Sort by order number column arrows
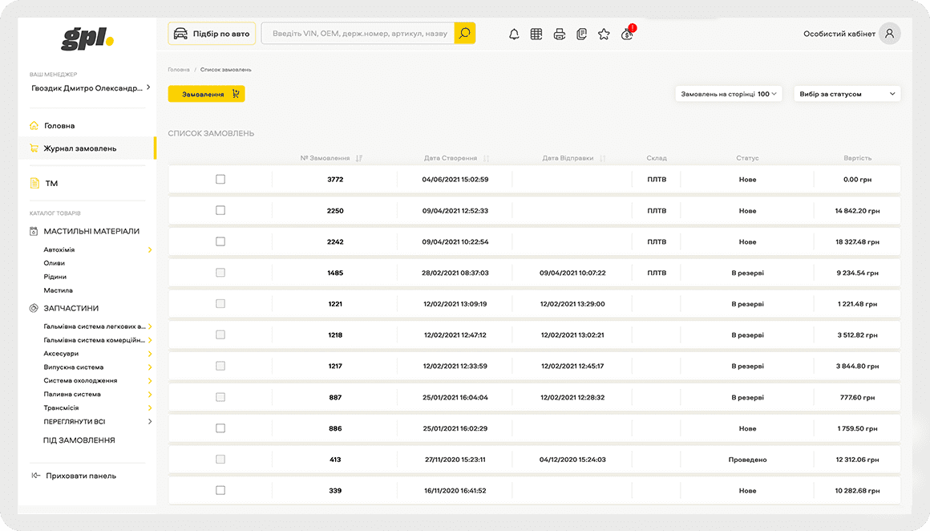 (x=359, y=158)
